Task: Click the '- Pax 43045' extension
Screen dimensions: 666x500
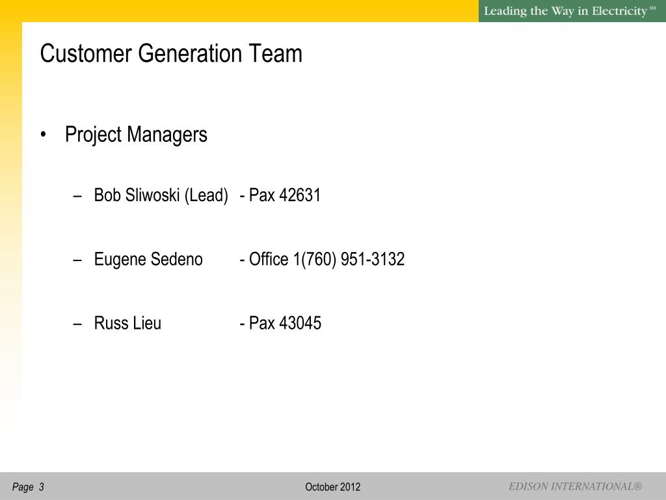Action: coord(280,323)
